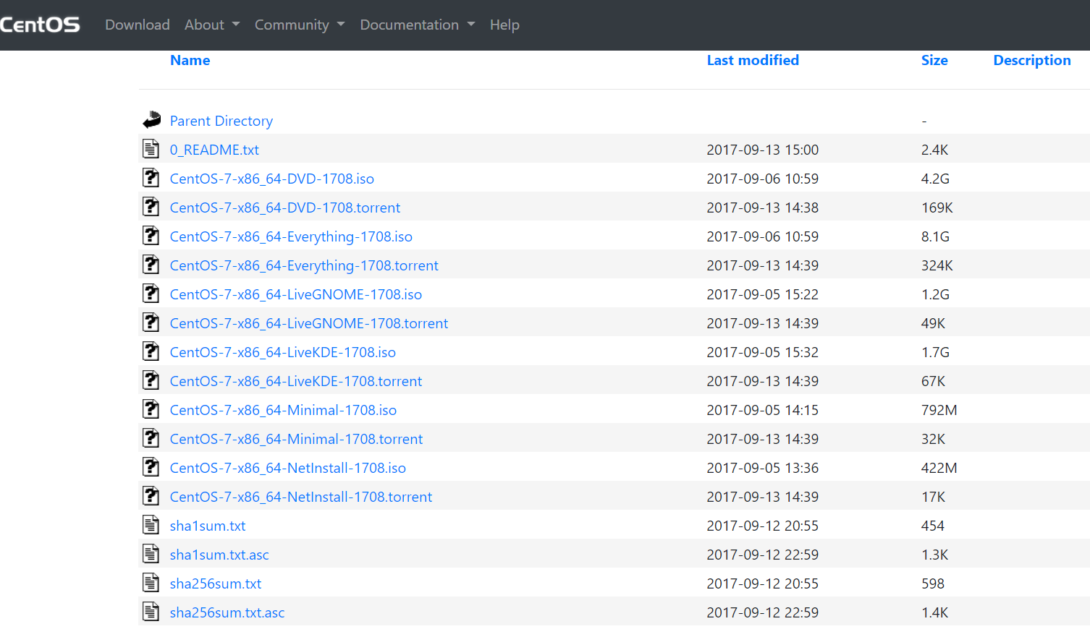Click the text icon beside sha1sum.txt.asc
This screenshot has height=637, width=1090.
151,554
